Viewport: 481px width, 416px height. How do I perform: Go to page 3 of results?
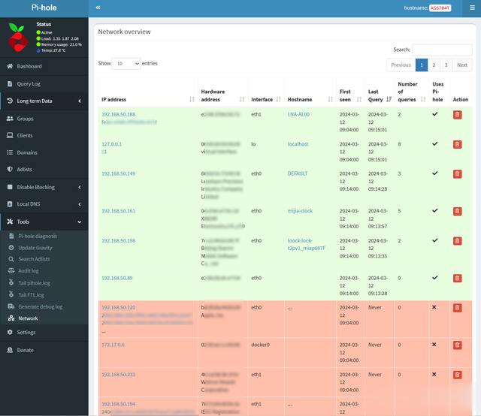pyautogui.click(x=446, y=65)
